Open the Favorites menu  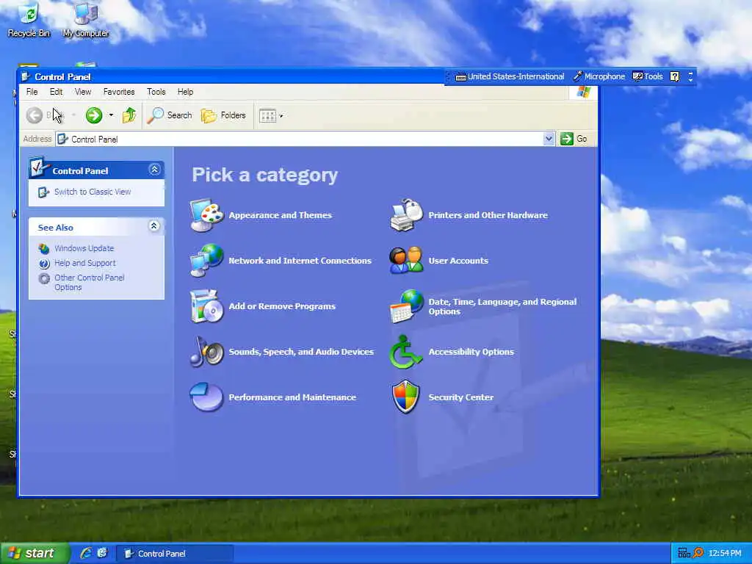[x=119, y=92]
